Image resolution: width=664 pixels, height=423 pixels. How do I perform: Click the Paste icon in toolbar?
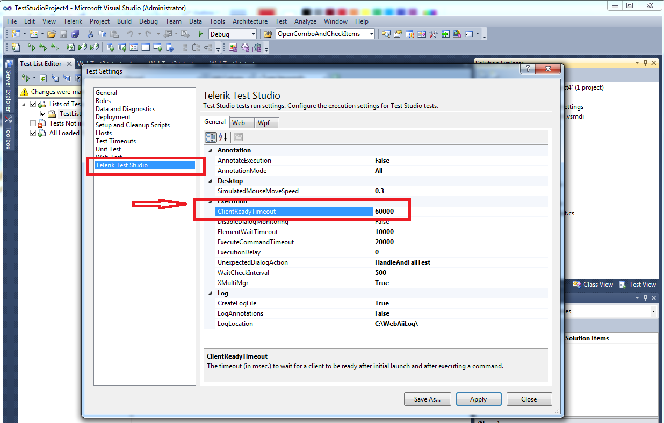114,34
